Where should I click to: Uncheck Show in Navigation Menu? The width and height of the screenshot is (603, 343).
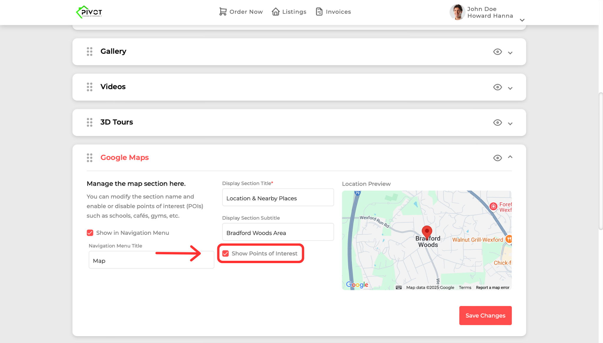pos(90,233)
